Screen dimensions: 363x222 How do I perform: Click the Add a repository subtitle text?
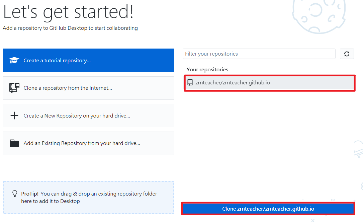(x=70, y=28)
